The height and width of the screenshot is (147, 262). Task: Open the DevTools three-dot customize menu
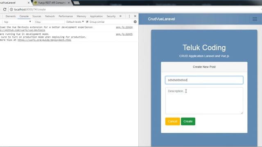click(129, 16)
